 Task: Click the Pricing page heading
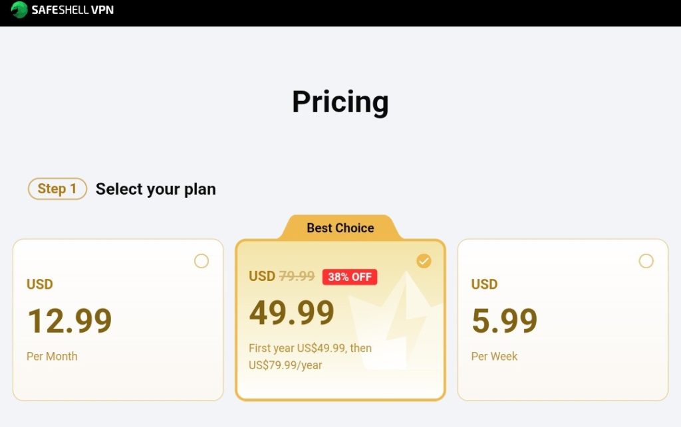point(340,101)
